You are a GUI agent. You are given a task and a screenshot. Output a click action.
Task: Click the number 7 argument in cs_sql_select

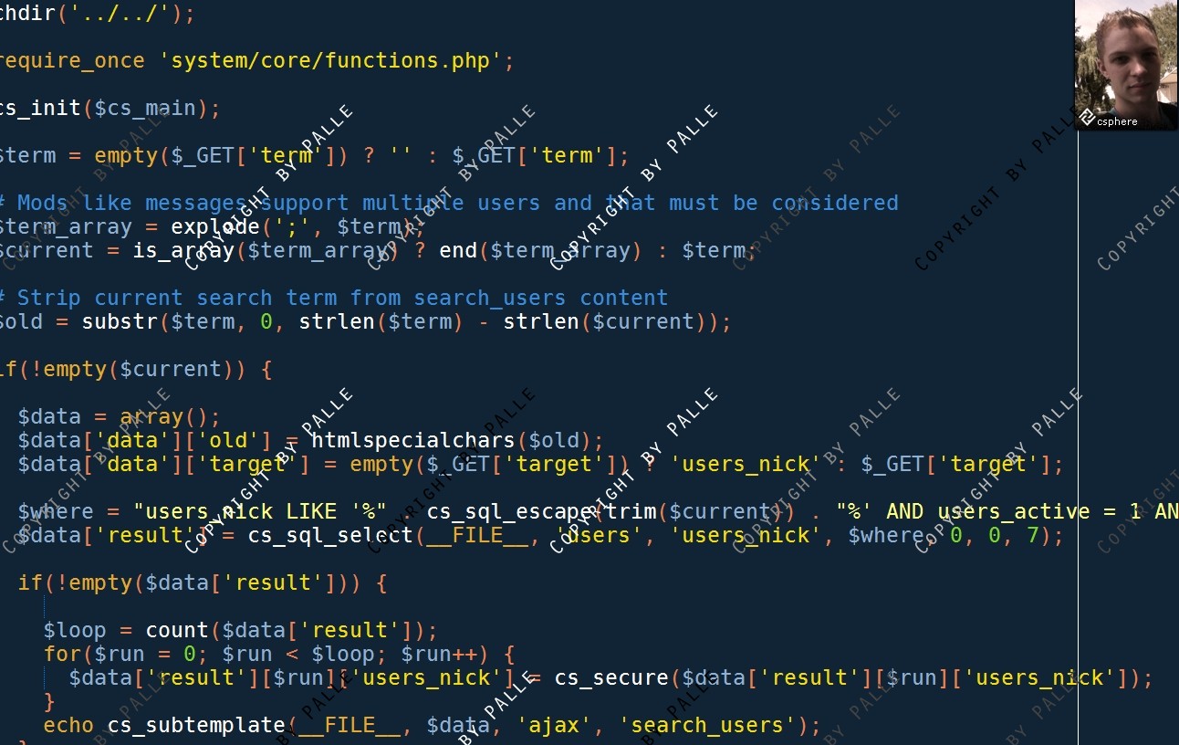pyautogui.click(x=1033, y=535)
